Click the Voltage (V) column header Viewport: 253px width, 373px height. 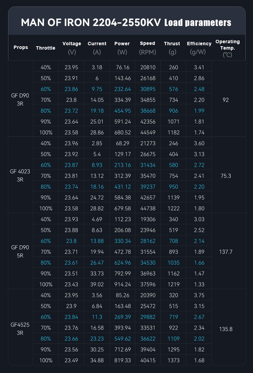[x=72, y=48]
